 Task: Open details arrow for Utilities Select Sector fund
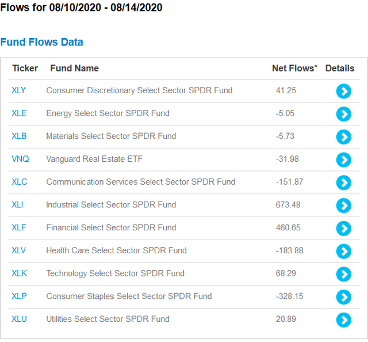(x=344, y=320)
